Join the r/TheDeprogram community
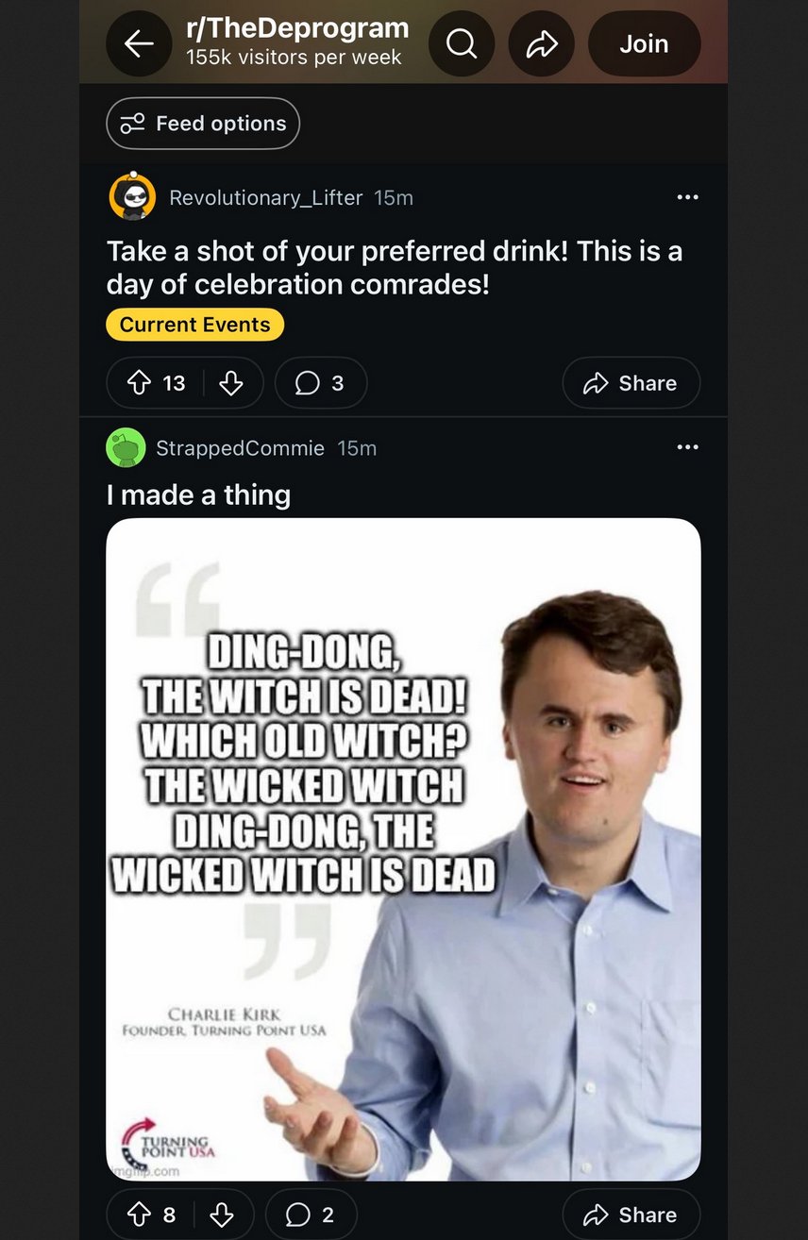Image resolution: width=808 pixels, height=1240 pixels. click(x=644, y=43)
